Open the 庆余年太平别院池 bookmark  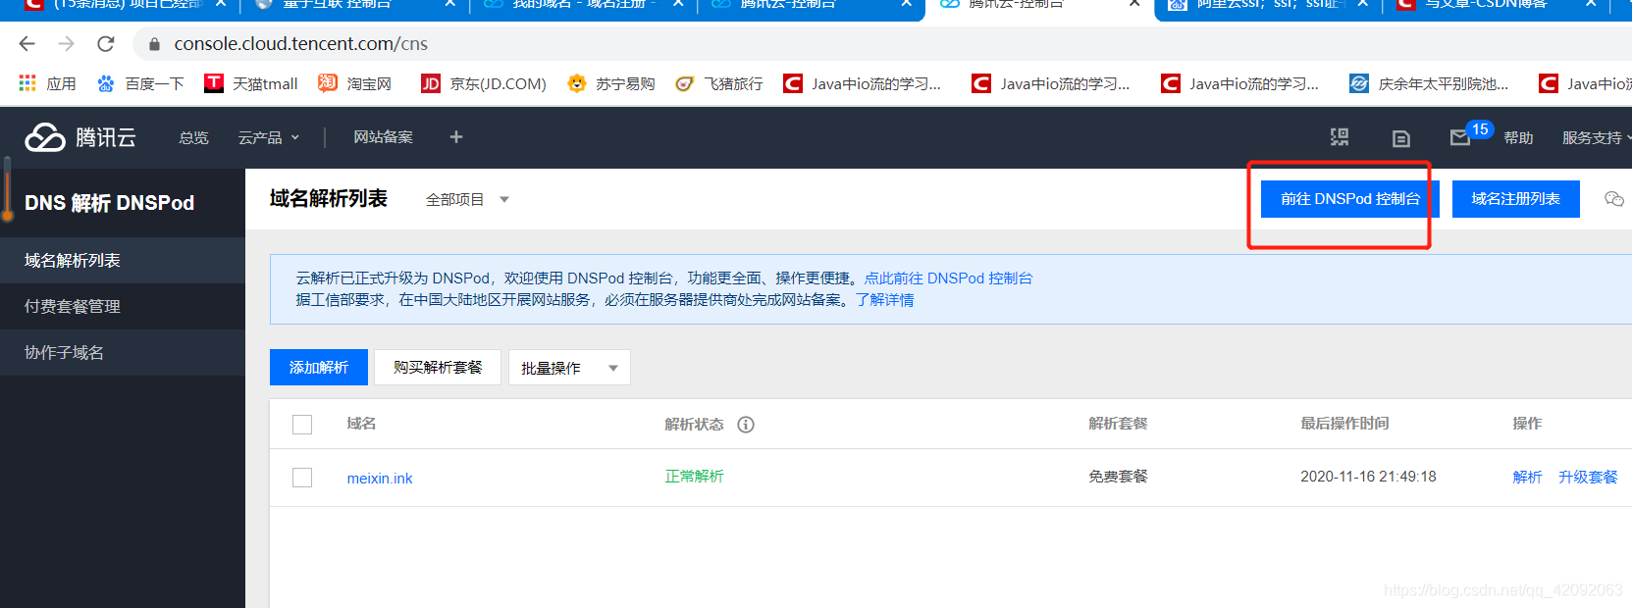(1429, 83)
